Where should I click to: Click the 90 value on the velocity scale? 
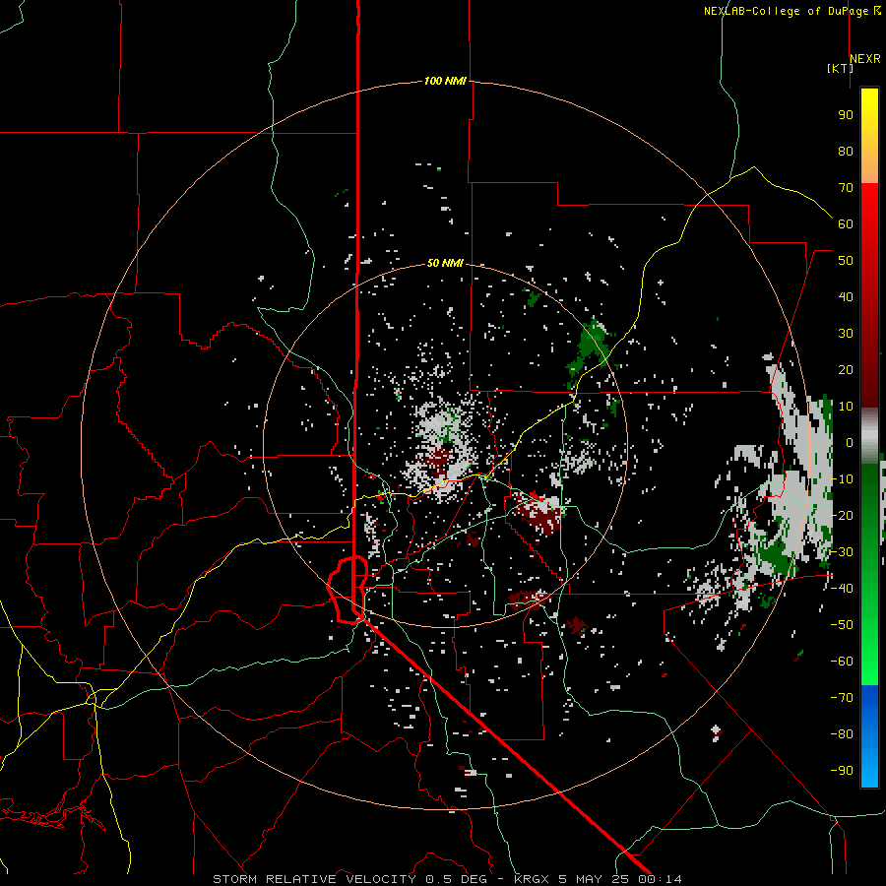846,115
